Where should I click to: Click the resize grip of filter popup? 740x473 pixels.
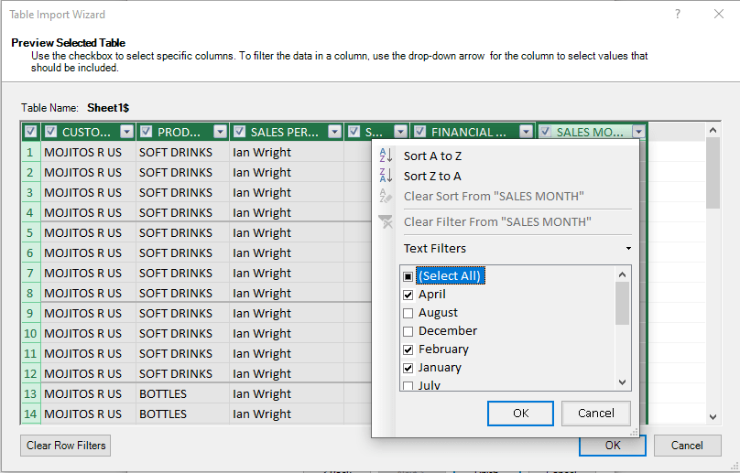point(634,432)
